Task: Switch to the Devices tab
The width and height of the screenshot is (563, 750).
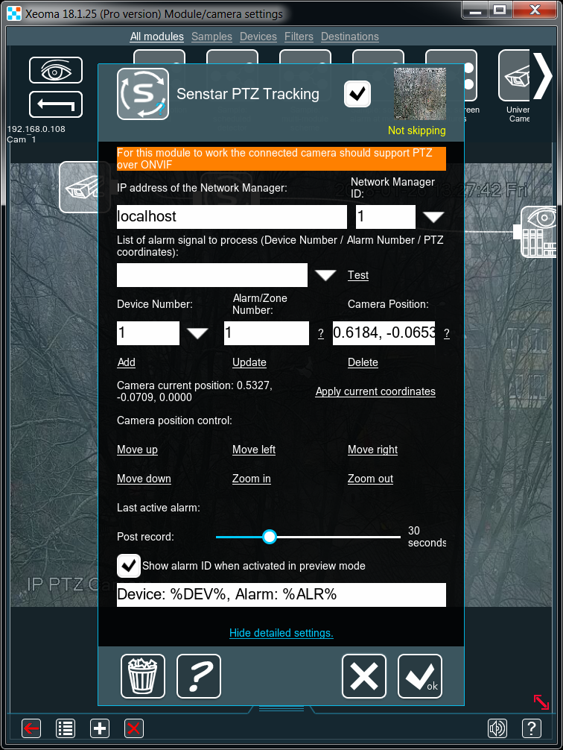Action: click(x=258, y=37)
